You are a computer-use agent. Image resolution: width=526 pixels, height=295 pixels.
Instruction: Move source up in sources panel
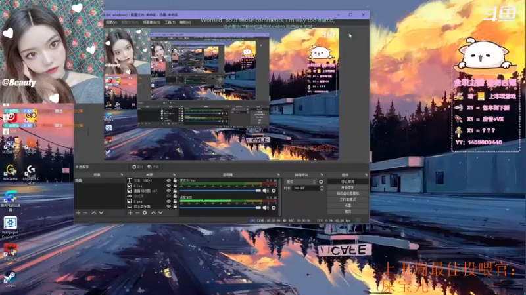tap(153, 212)
